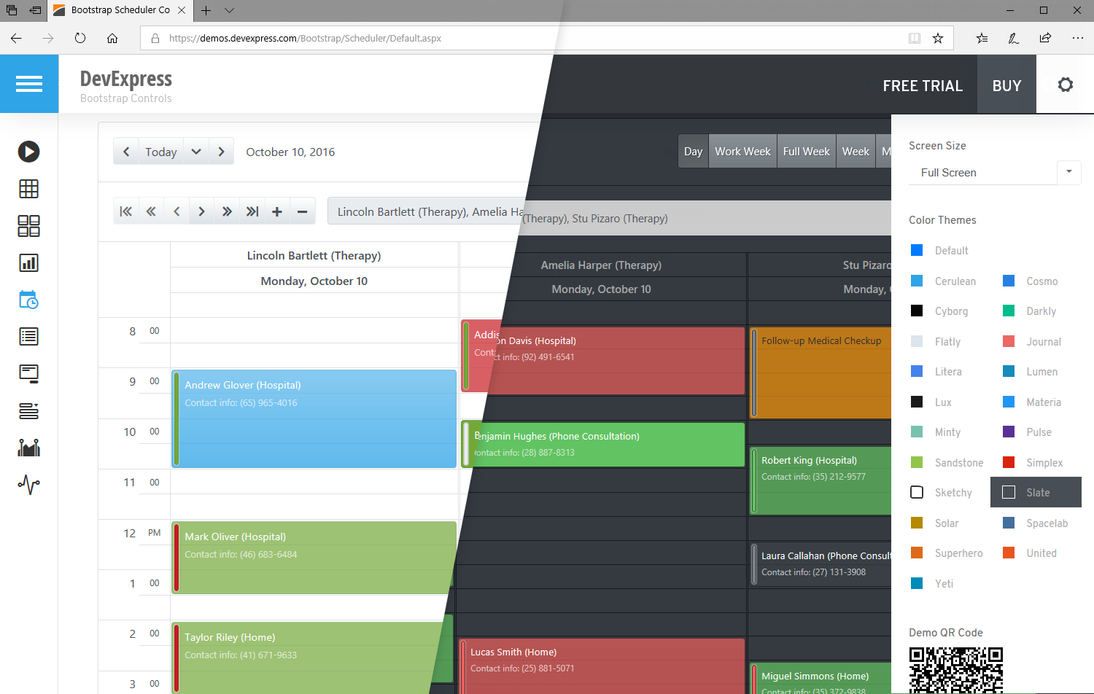Open the Getting Started play icon
Viewport: 1094px width, 694px height.
28,152
